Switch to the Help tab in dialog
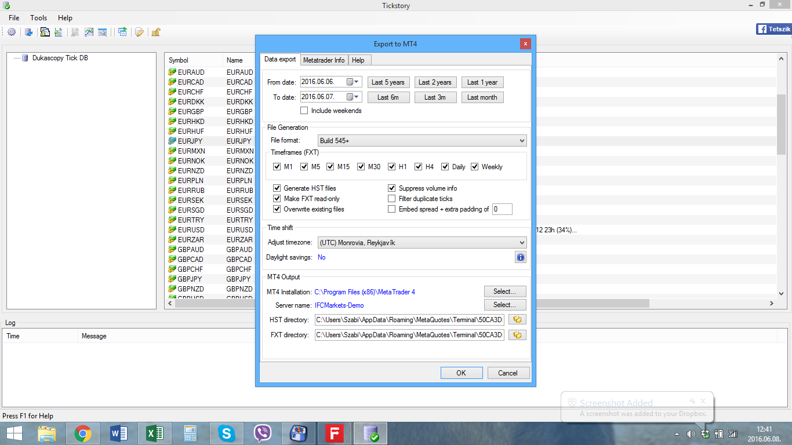 tap(358, 60)
